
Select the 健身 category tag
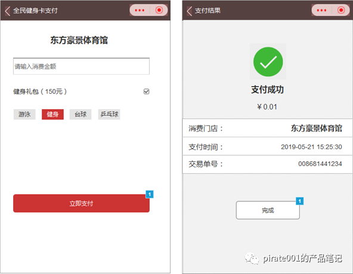(x=52, y=114)
